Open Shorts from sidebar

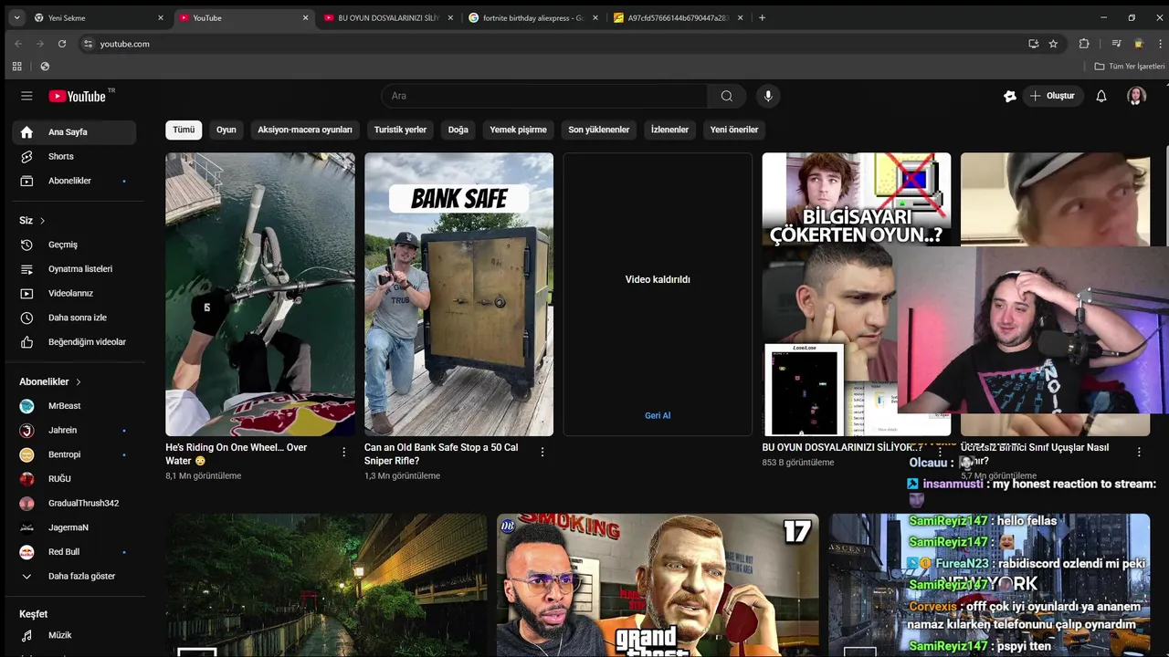point(74,156)
